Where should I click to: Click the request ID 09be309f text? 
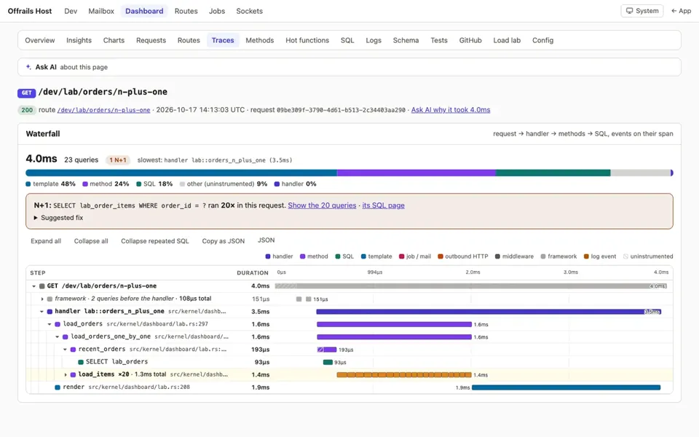point(341,110)
